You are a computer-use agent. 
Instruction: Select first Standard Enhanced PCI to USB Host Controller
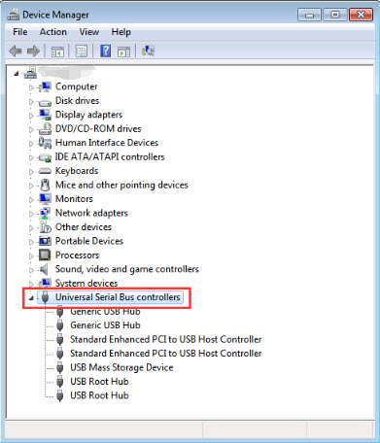166,339
